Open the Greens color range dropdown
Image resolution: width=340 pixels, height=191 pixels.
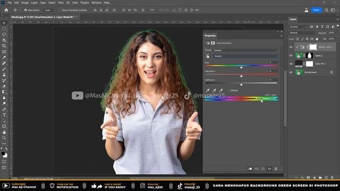click(245, 56)
